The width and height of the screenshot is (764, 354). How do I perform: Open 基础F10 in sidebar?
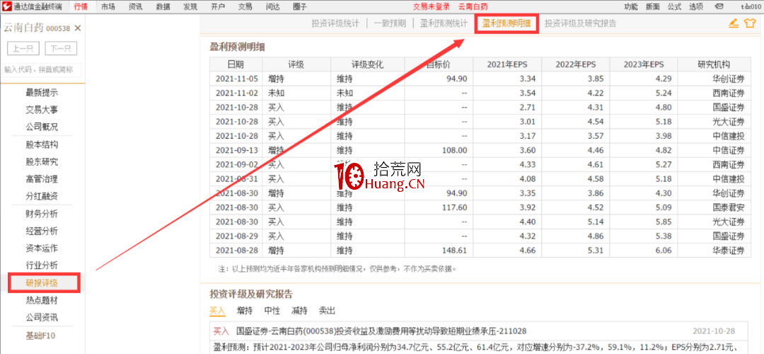tap(42, 336)
